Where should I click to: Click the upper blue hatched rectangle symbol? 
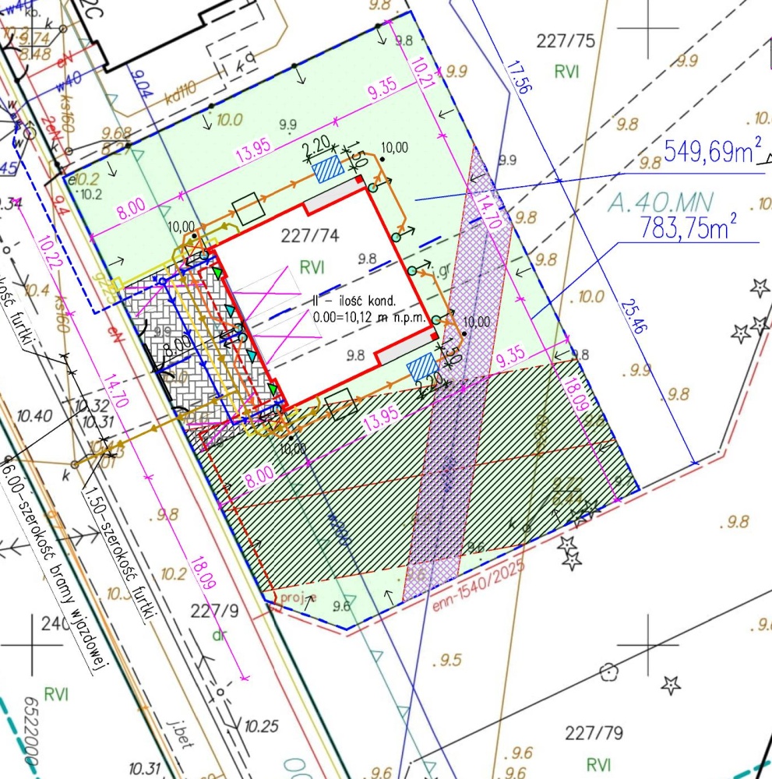[326, 167]
